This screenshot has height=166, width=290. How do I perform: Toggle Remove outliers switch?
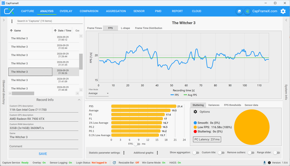coord(251,153)
